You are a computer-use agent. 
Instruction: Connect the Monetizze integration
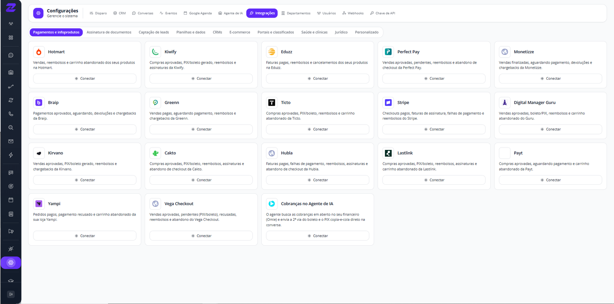point(550,79)
